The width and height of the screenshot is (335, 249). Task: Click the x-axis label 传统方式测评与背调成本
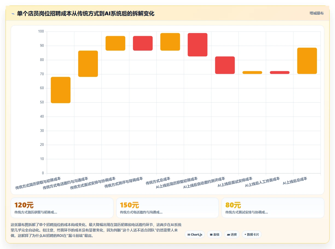(x=124, y=183)
